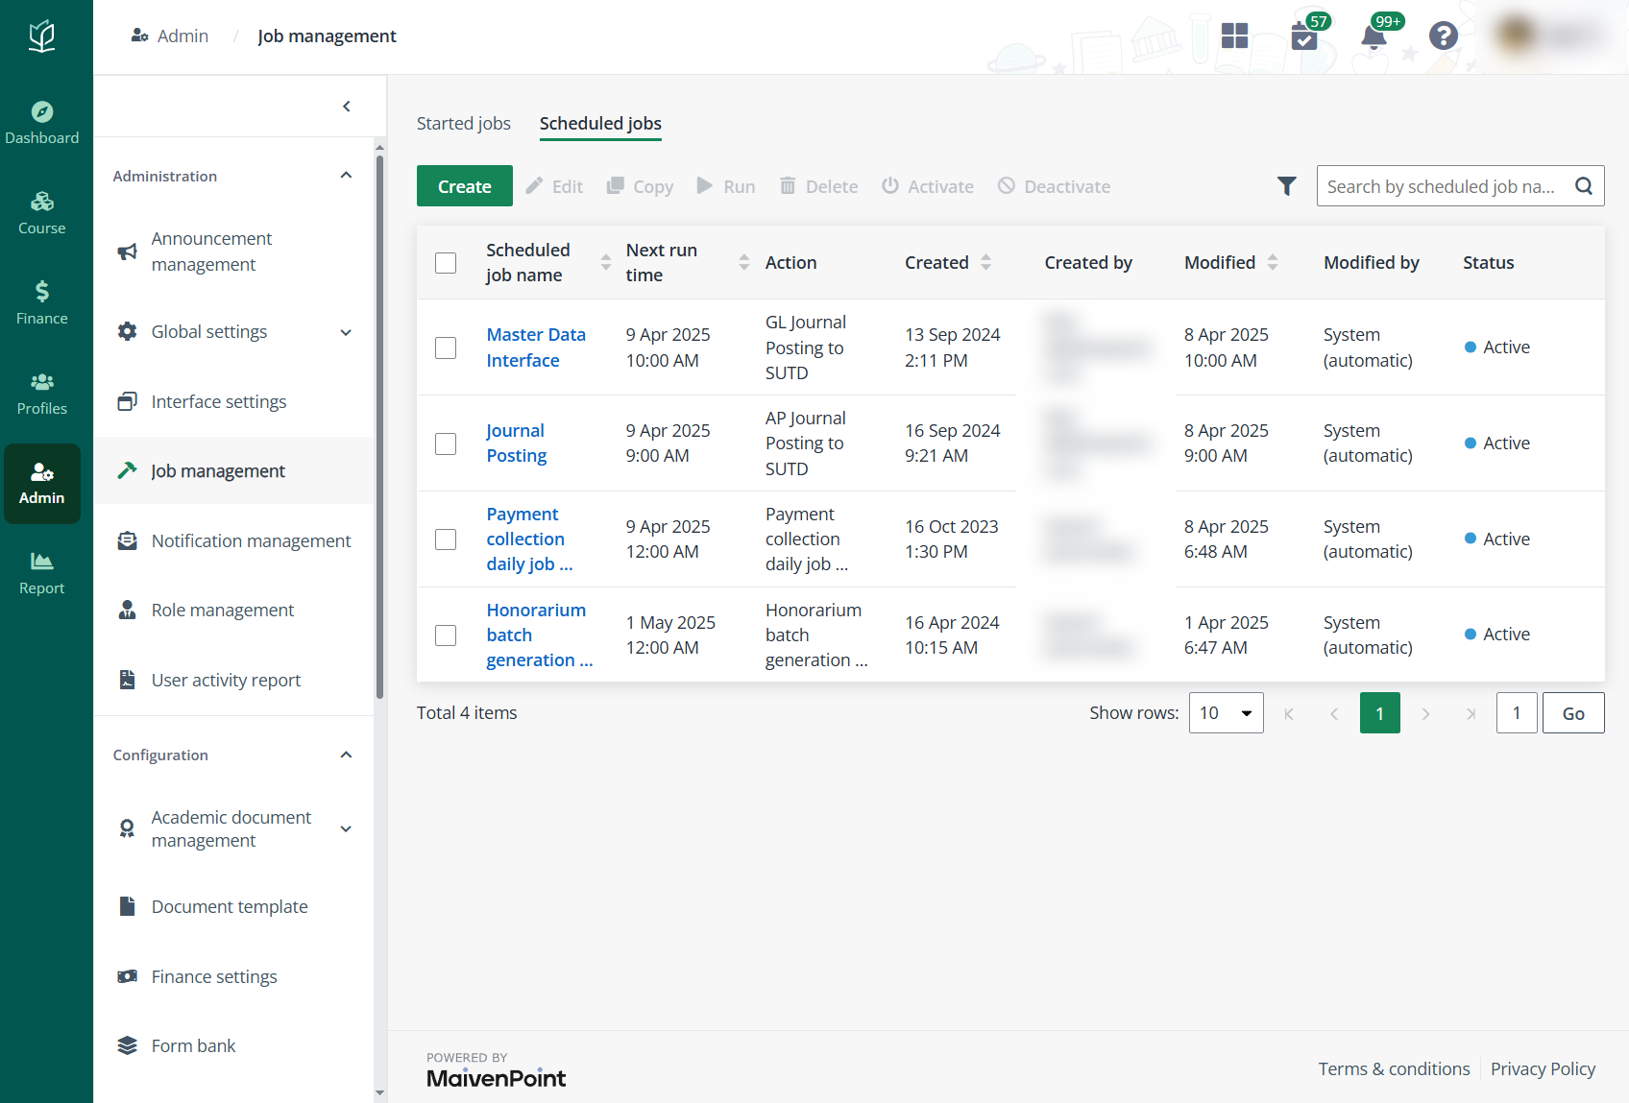Click the Copy toolbar item
The image size is (1629, 1103).
640,186
